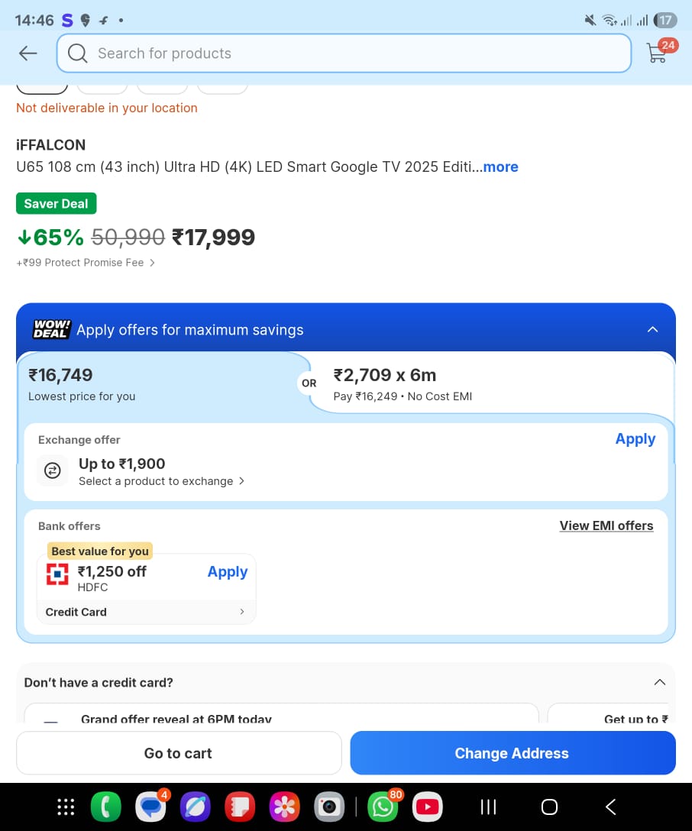Open WhatsApp from the bottom dock
692x831 pixels.
click(x=382, y=807)
